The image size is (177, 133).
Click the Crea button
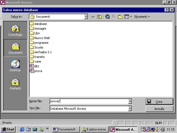tap(159, 102)
